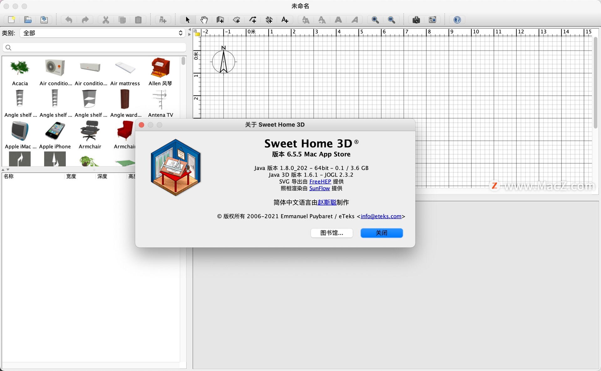Click the info@eteks.com email link
The width and height of the screenshot is (601, 371).
381,216
